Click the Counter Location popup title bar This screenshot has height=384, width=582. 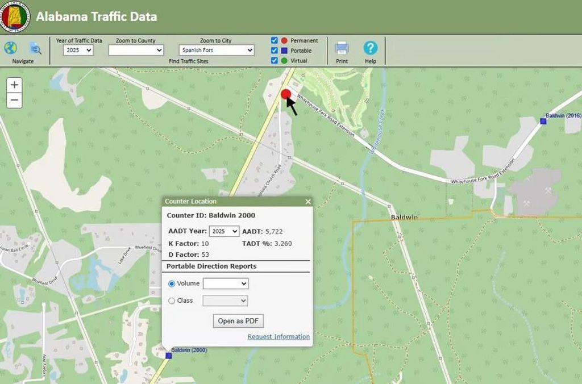pyautogui.click(x=237, y=202)
